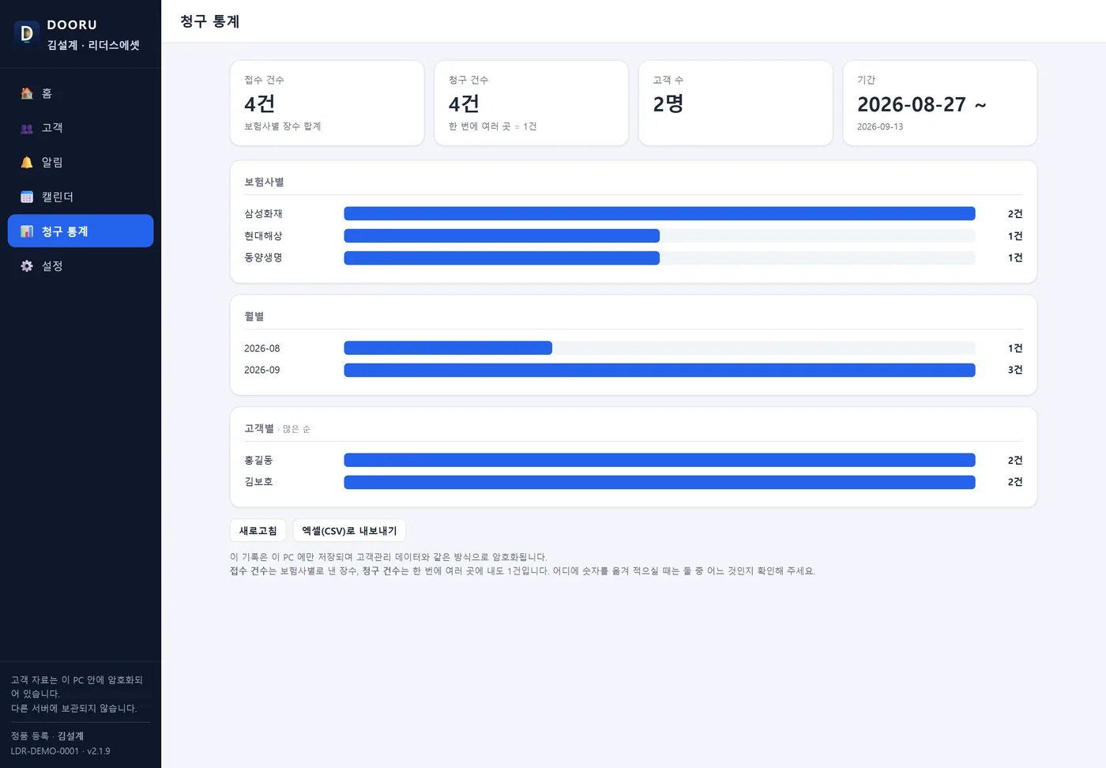Viewport: 1106px width, 768px height.
Task: Click the DOORU logo icon
Action: point(27,33)
